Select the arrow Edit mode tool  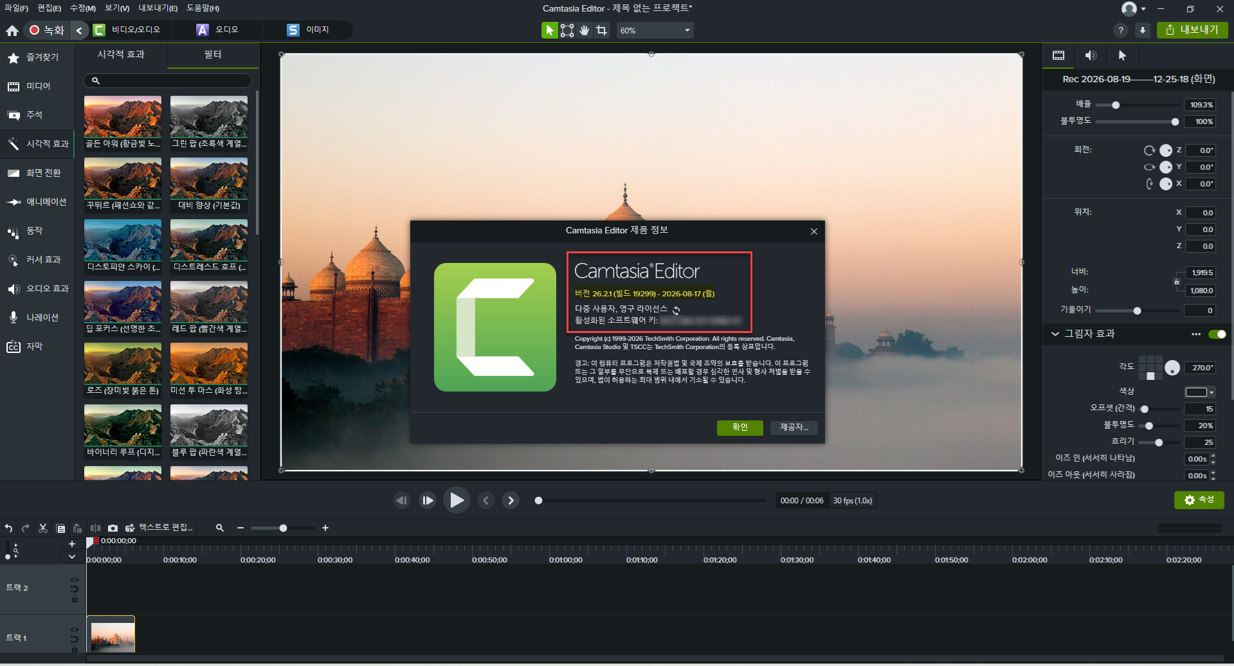pos(550,30)
